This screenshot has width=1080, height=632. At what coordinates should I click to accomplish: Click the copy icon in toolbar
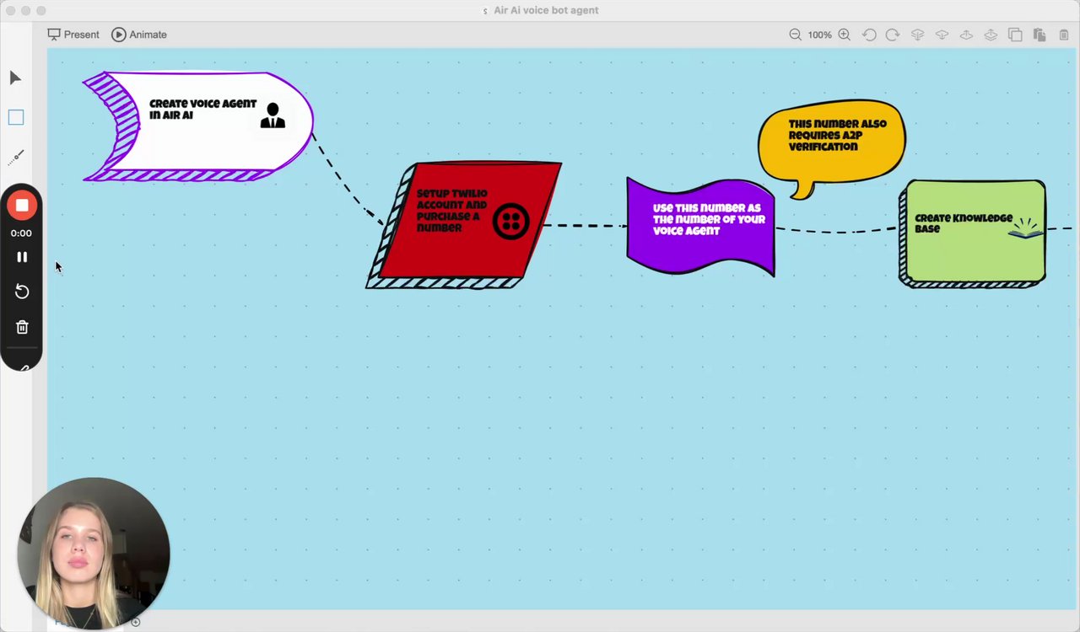click(1016, 35)
